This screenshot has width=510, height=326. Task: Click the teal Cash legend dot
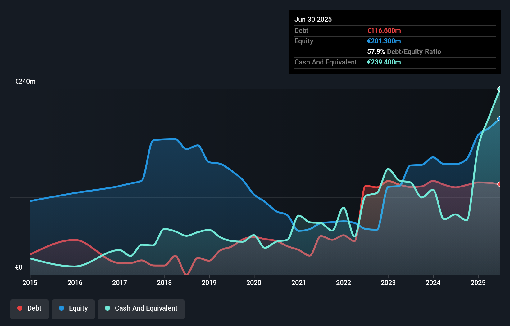[x=107, y=308]
